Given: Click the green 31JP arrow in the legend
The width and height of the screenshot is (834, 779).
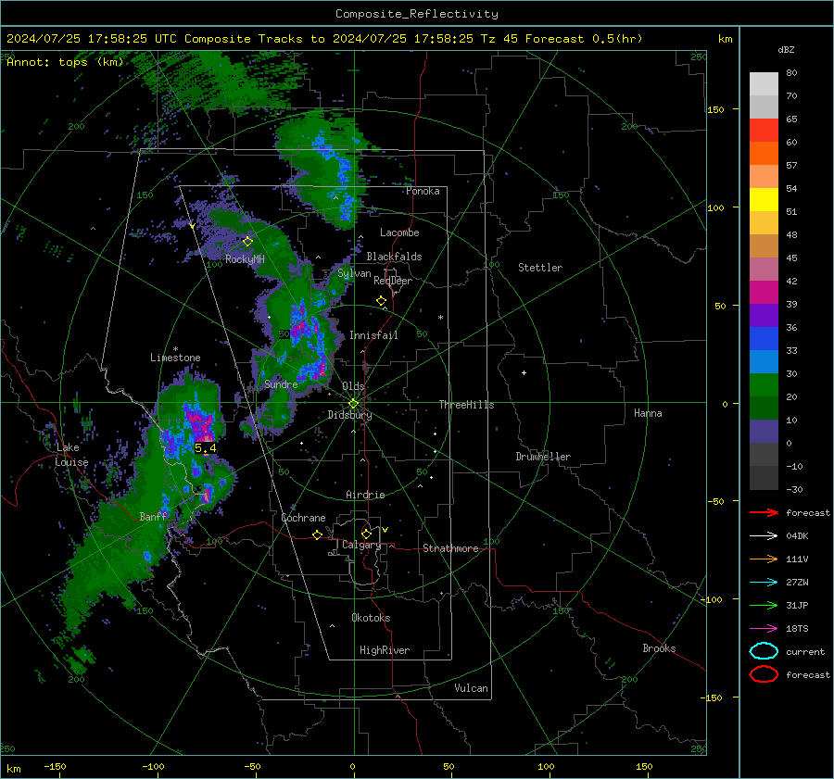Looking at the screenshot, I should [x=764, y=605].
